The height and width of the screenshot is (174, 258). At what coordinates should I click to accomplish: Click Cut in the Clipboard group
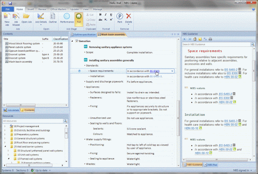point(90,15)
